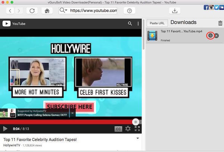The height and width of the screenshot is (152, 224).
Task: Go forward with the forward arrow
Action: [19, 11]
